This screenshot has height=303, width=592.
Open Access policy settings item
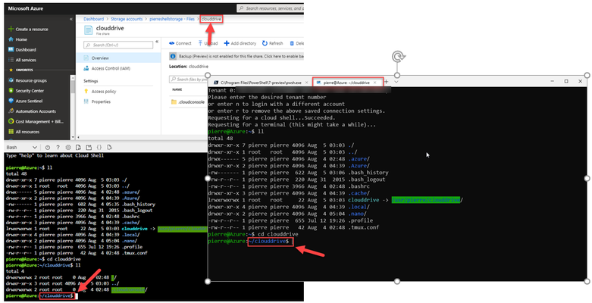click(100, 92)
